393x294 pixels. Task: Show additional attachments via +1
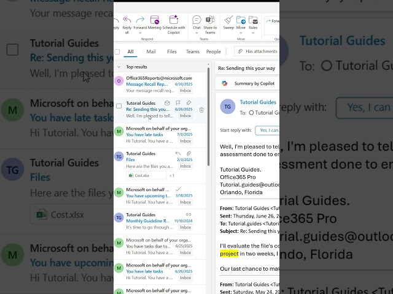[x=172, y=176]
